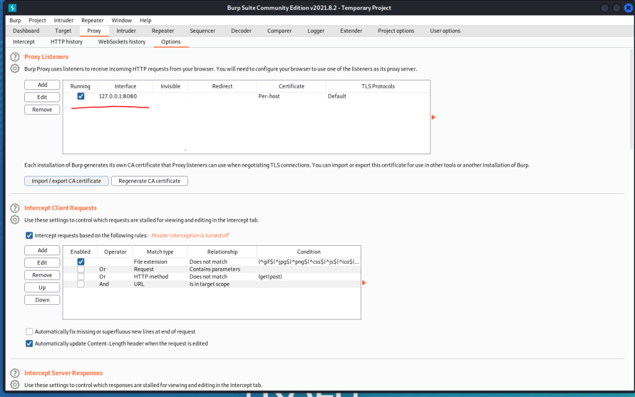Click the Intercept Server Responses help icon
This screenshot has height=397, width=635.
14,372
